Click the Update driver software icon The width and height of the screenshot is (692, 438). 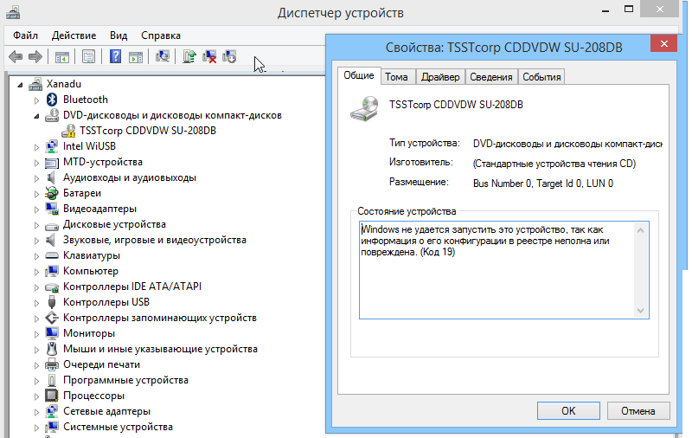[x=189, y=56]
